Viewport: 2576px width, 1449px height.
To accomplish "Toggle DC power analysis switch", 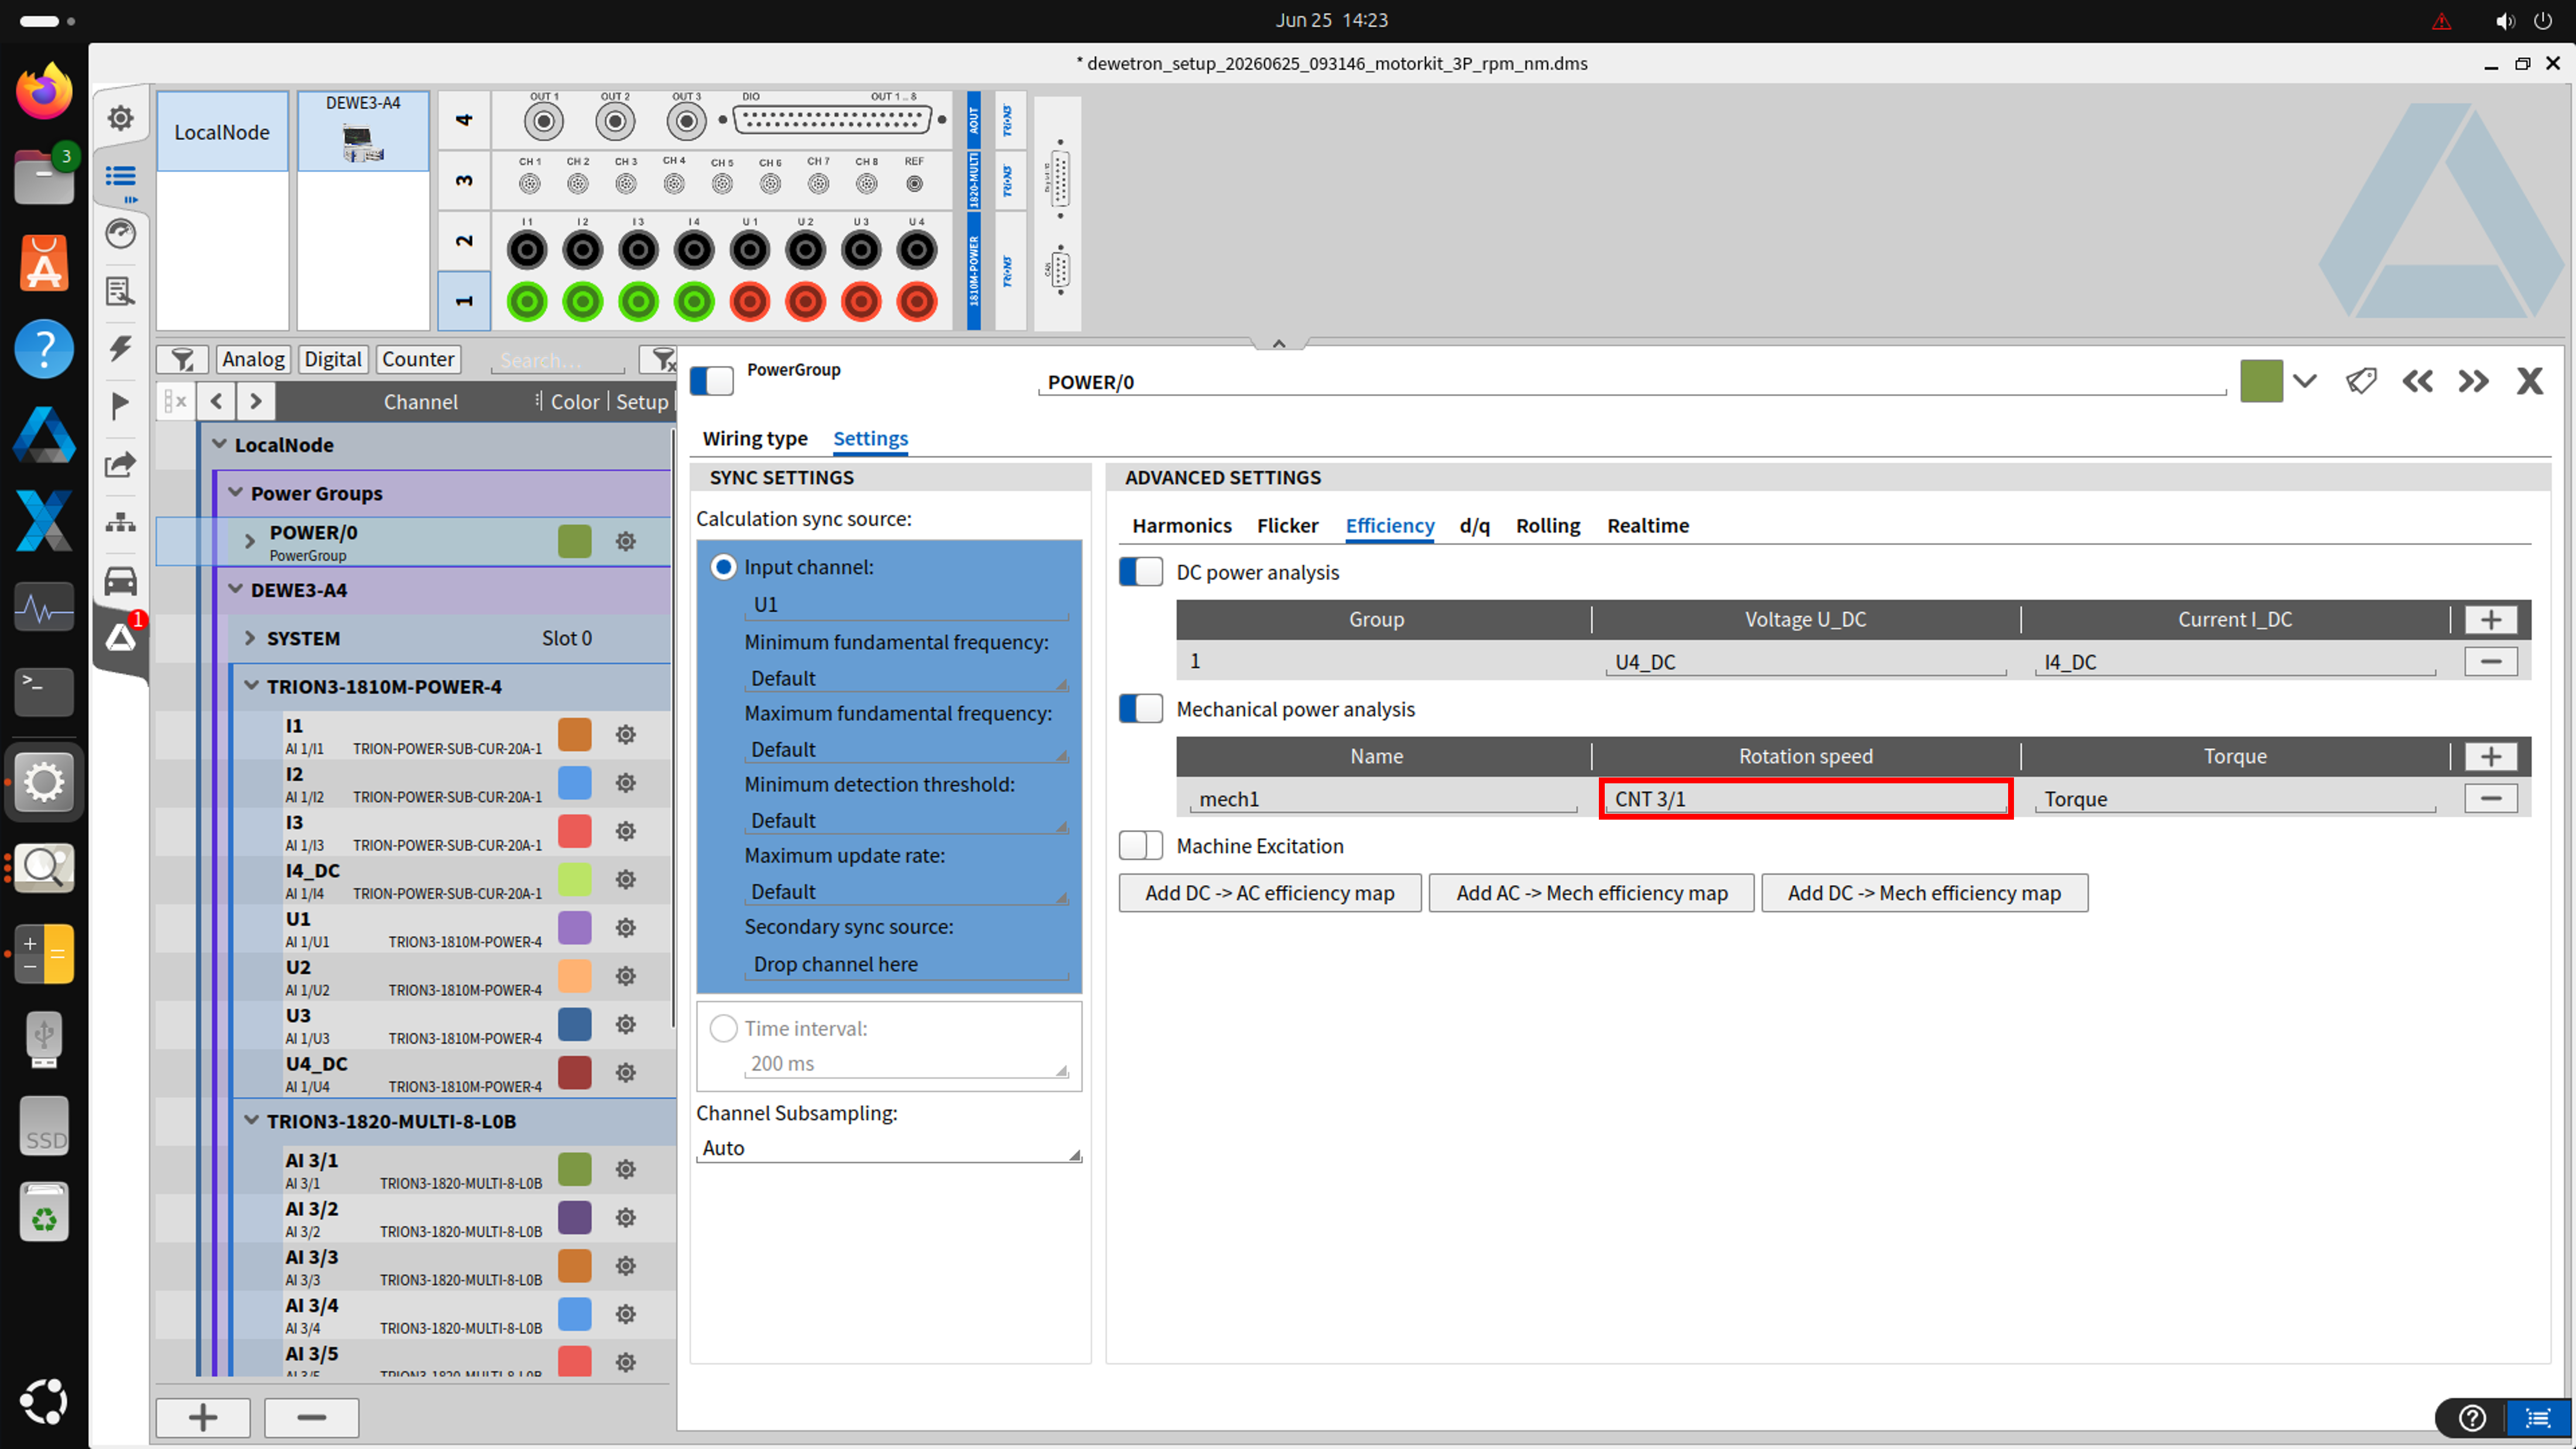I will [x=1141, y=572].
